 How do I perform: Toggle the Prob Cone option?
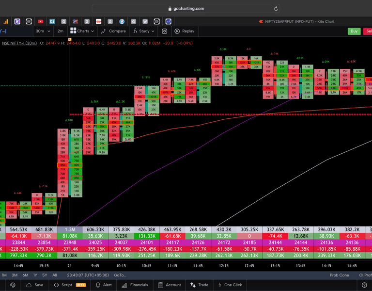click(x=339, y=275)
